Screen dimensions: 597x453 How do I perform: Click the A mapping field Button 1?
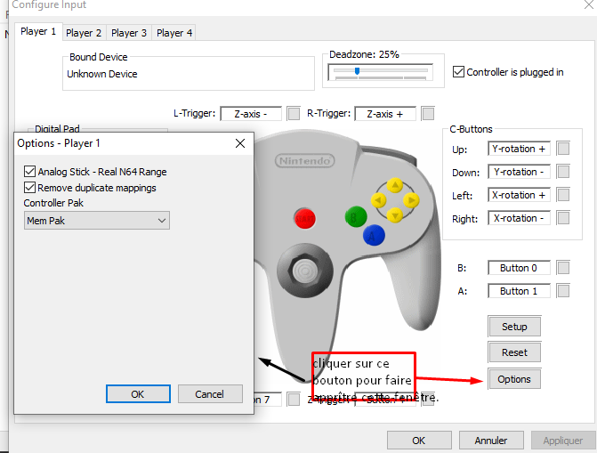coord(519,291)
